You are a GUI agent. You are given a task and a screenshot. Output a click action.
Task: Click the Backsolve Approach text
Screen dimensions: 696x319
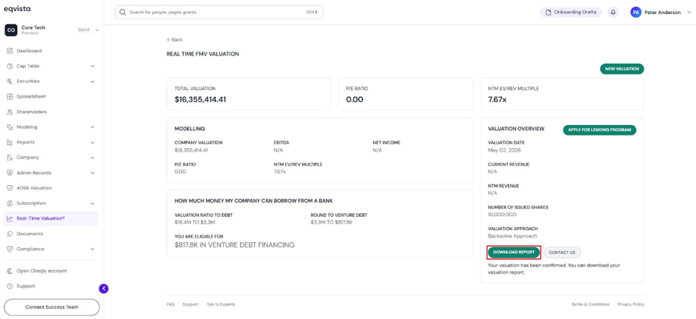click(512, 236)
